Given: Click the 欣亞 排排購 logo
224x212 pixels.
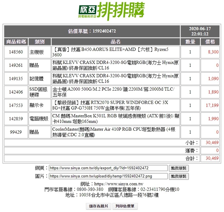Looking at the screenshot, I should tap(111, 11).
